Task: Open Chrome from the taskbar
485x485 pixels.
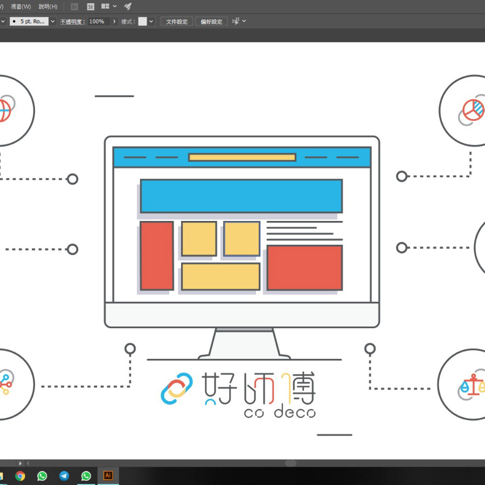Action: [20, 476]
